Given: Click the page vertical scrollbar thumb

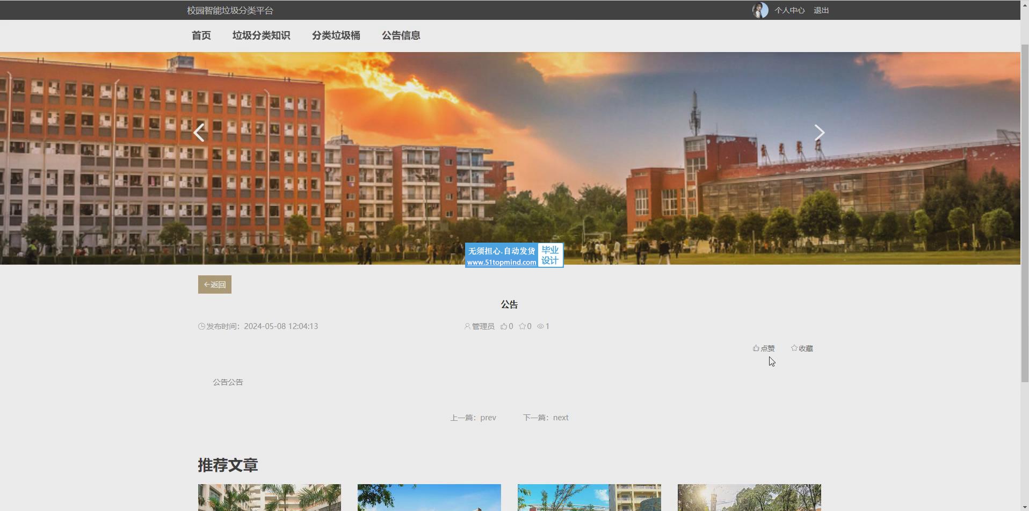Looking at the screenshot, I should pyautogui.click(x=1025, y=212).
